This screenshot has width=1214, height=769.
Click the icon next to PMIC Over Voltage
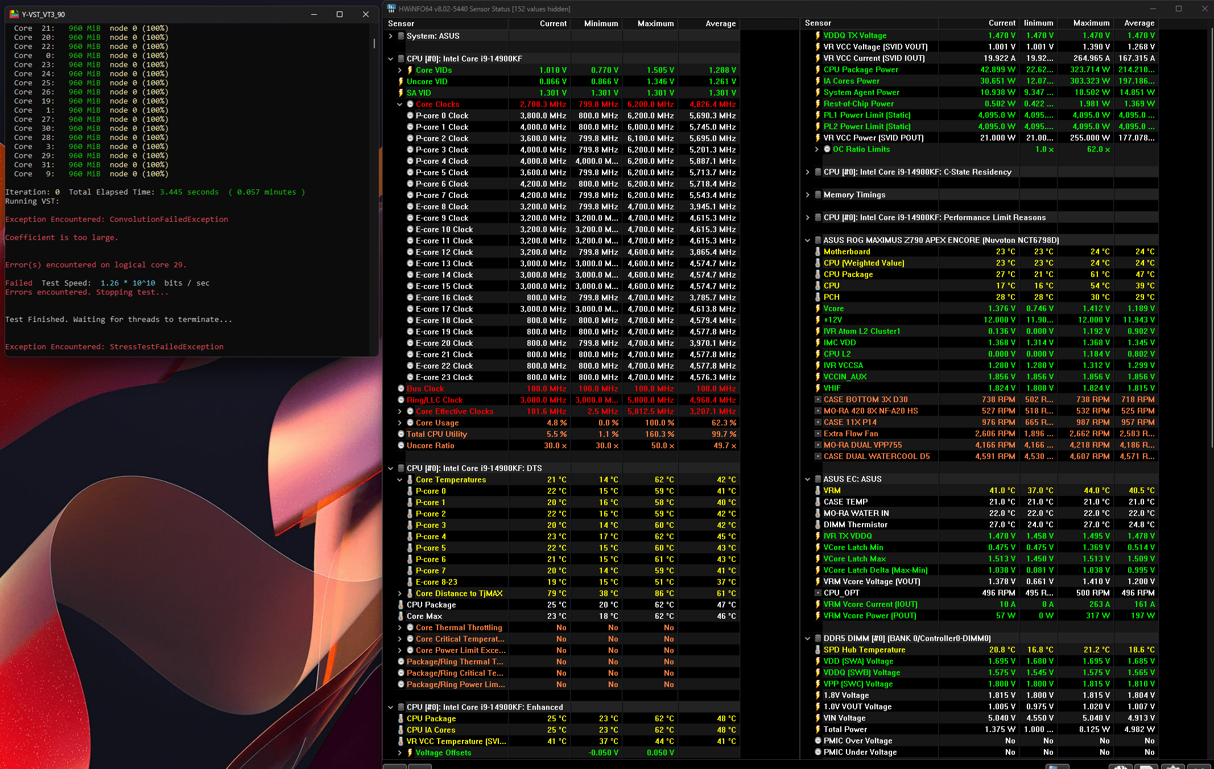click(817, 741)
